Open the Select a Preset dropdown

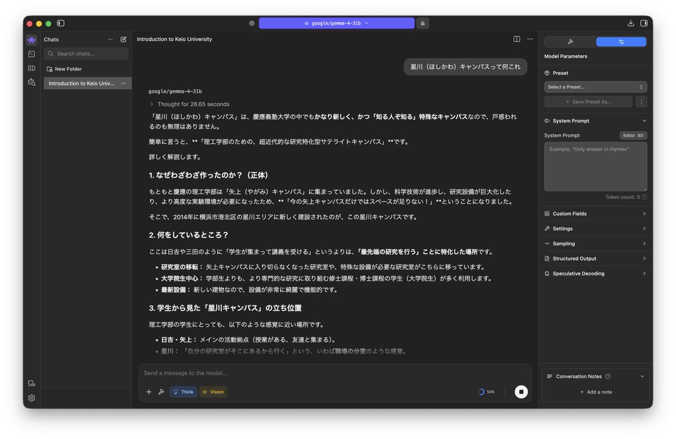click(595, 87)
